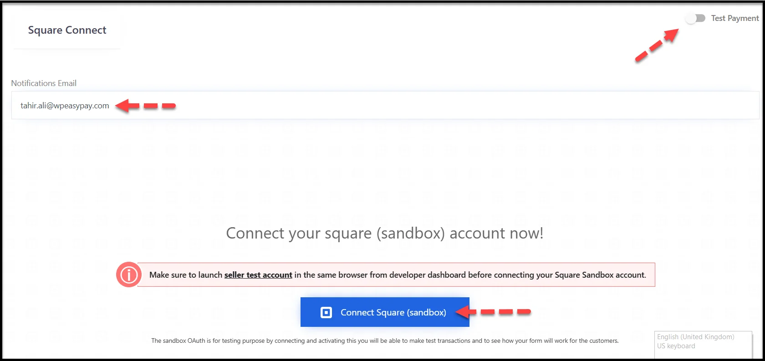Toggle the Test Payment switch
Image resolution: width=765 pixels, height=361 pixels.
[695, 18]
